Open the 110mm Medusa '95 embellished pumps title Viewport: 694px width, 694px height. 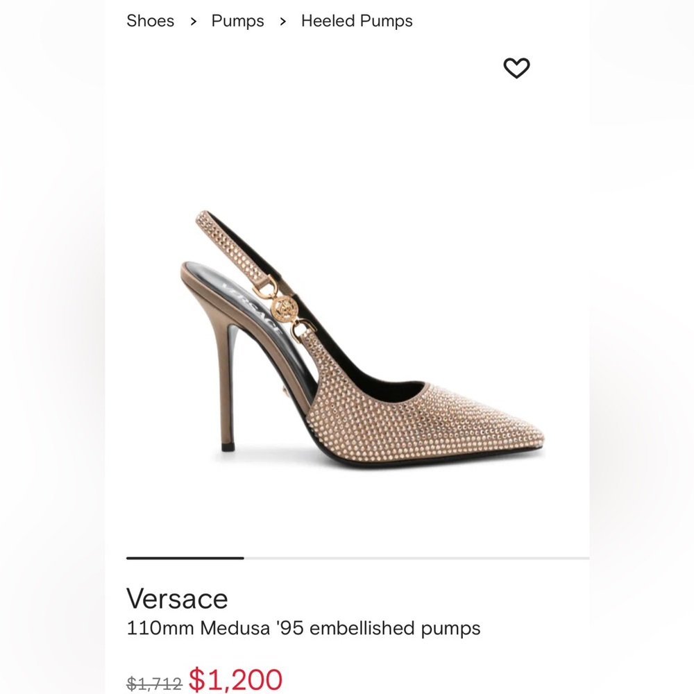[303, 627]
